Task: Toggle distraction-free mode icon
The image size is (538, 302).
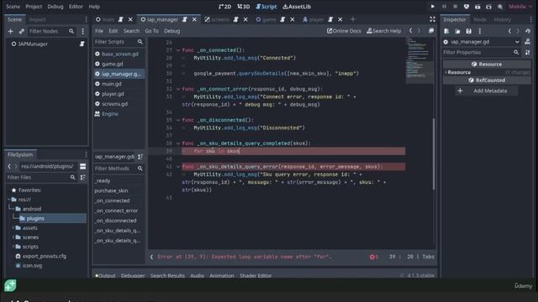Action: pos(432,19)
